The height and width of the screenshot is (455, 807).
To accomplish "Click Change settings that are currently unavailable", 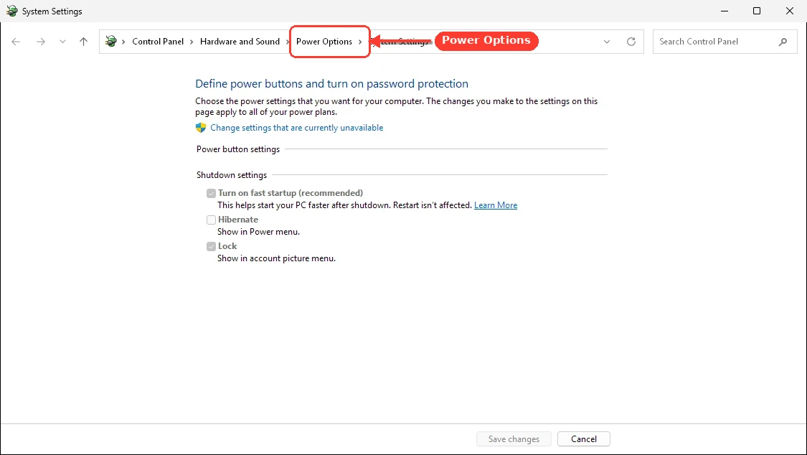I will 296,128.
